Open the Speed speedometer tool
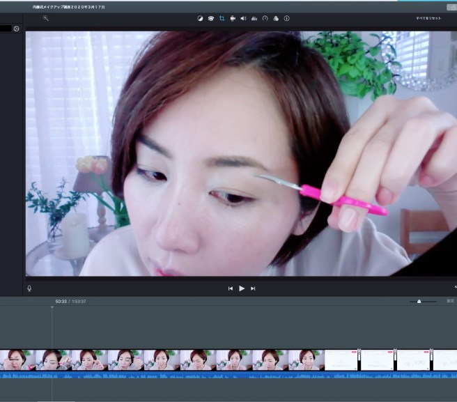Screen dimensions: 457x402 click(x=265, y=18)
